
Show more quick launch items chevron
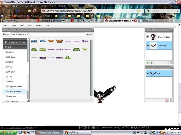[x=33, y=131]
